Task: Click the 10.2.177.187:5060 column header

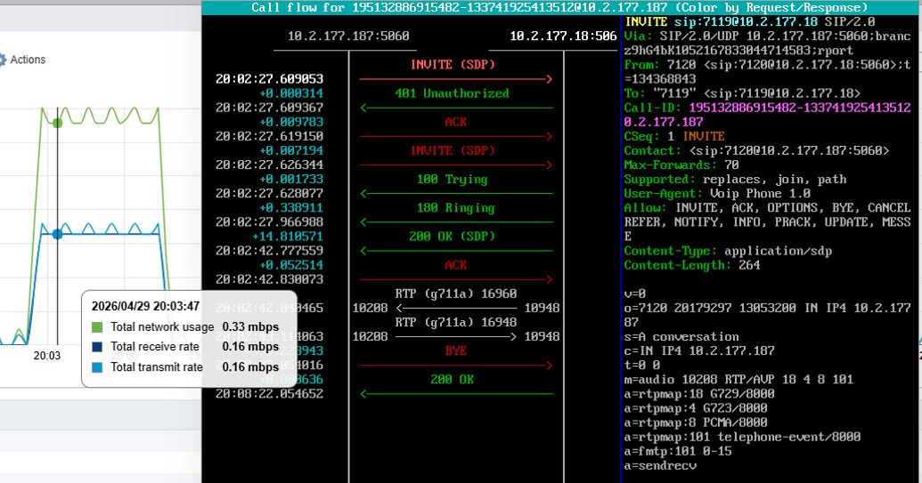Action: (x=348, y=36)
